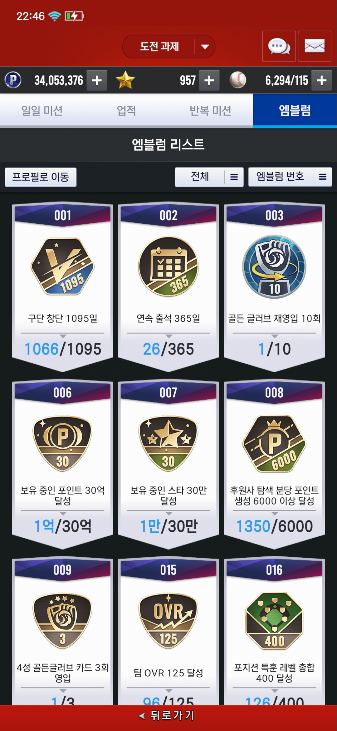Open the 엠블럼 번호 sort dropdown
Screen dimensions: 337x731
(x=290, y=177)
